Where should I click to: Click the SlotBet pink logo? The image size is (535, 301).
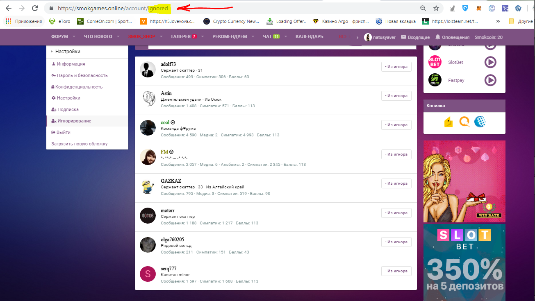click(435, 62)
